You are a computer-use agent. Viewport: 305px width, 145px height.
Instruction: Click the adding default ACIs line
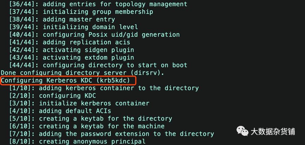[60, 111]
